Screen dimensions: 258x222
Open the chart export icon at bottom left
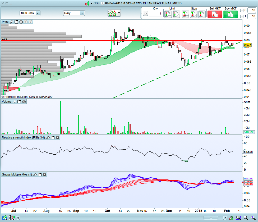coord(4,218)
